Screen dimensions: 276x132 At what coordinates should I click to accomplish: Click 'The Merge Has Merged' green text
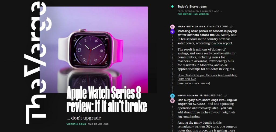193,14
